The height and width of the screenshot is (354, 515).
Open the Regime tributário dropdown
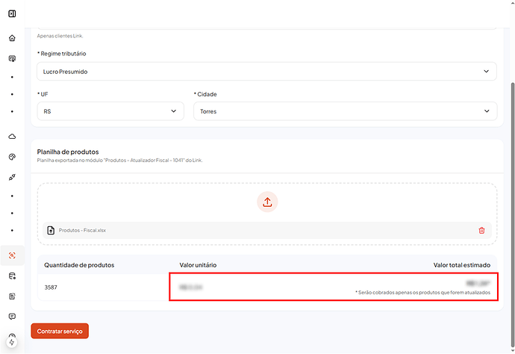point(266,72)
